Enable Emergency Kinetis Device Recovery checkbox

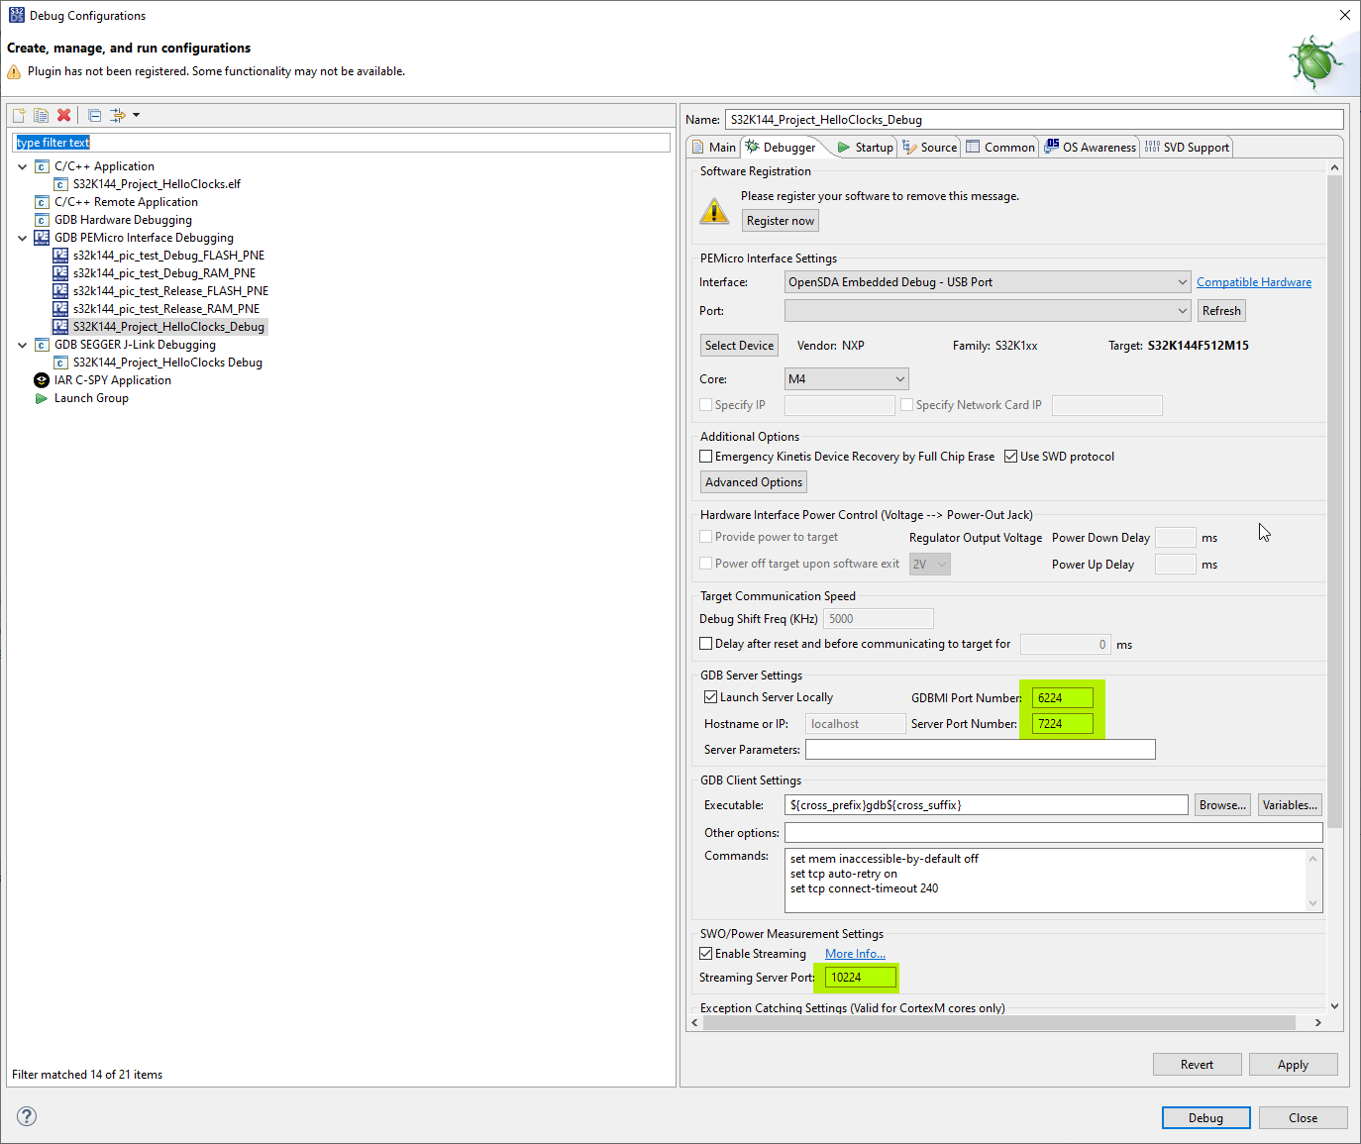pyautogui.click(x=706, y=457)
